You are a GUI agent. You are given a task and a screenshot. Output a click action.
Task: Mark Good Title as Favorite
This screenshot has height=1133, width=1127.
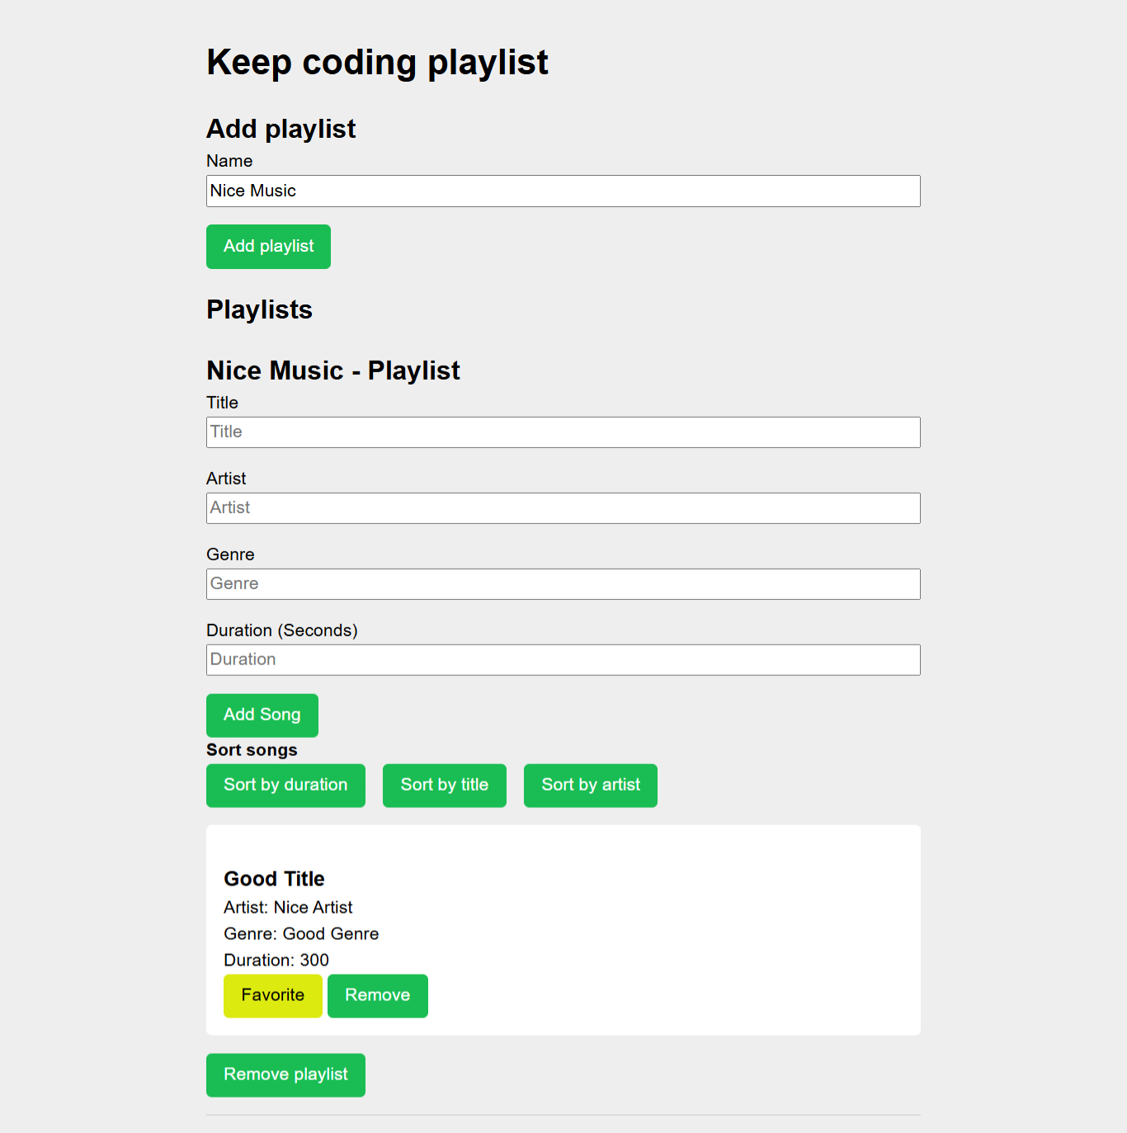click(272, 995)
